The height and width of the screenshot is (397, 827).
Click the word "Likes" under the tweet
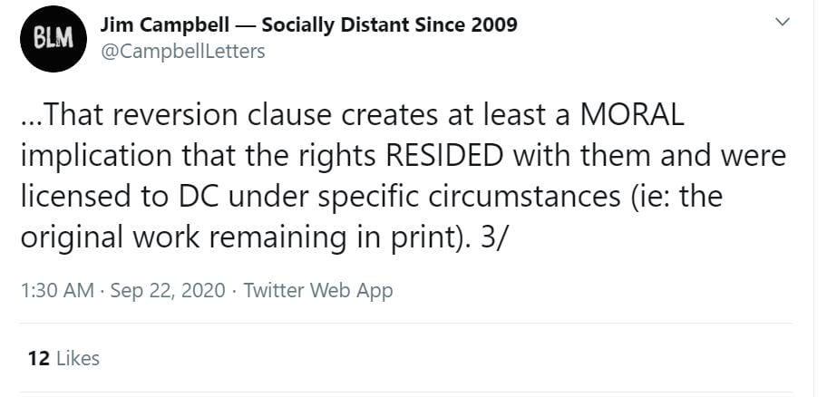78,358
